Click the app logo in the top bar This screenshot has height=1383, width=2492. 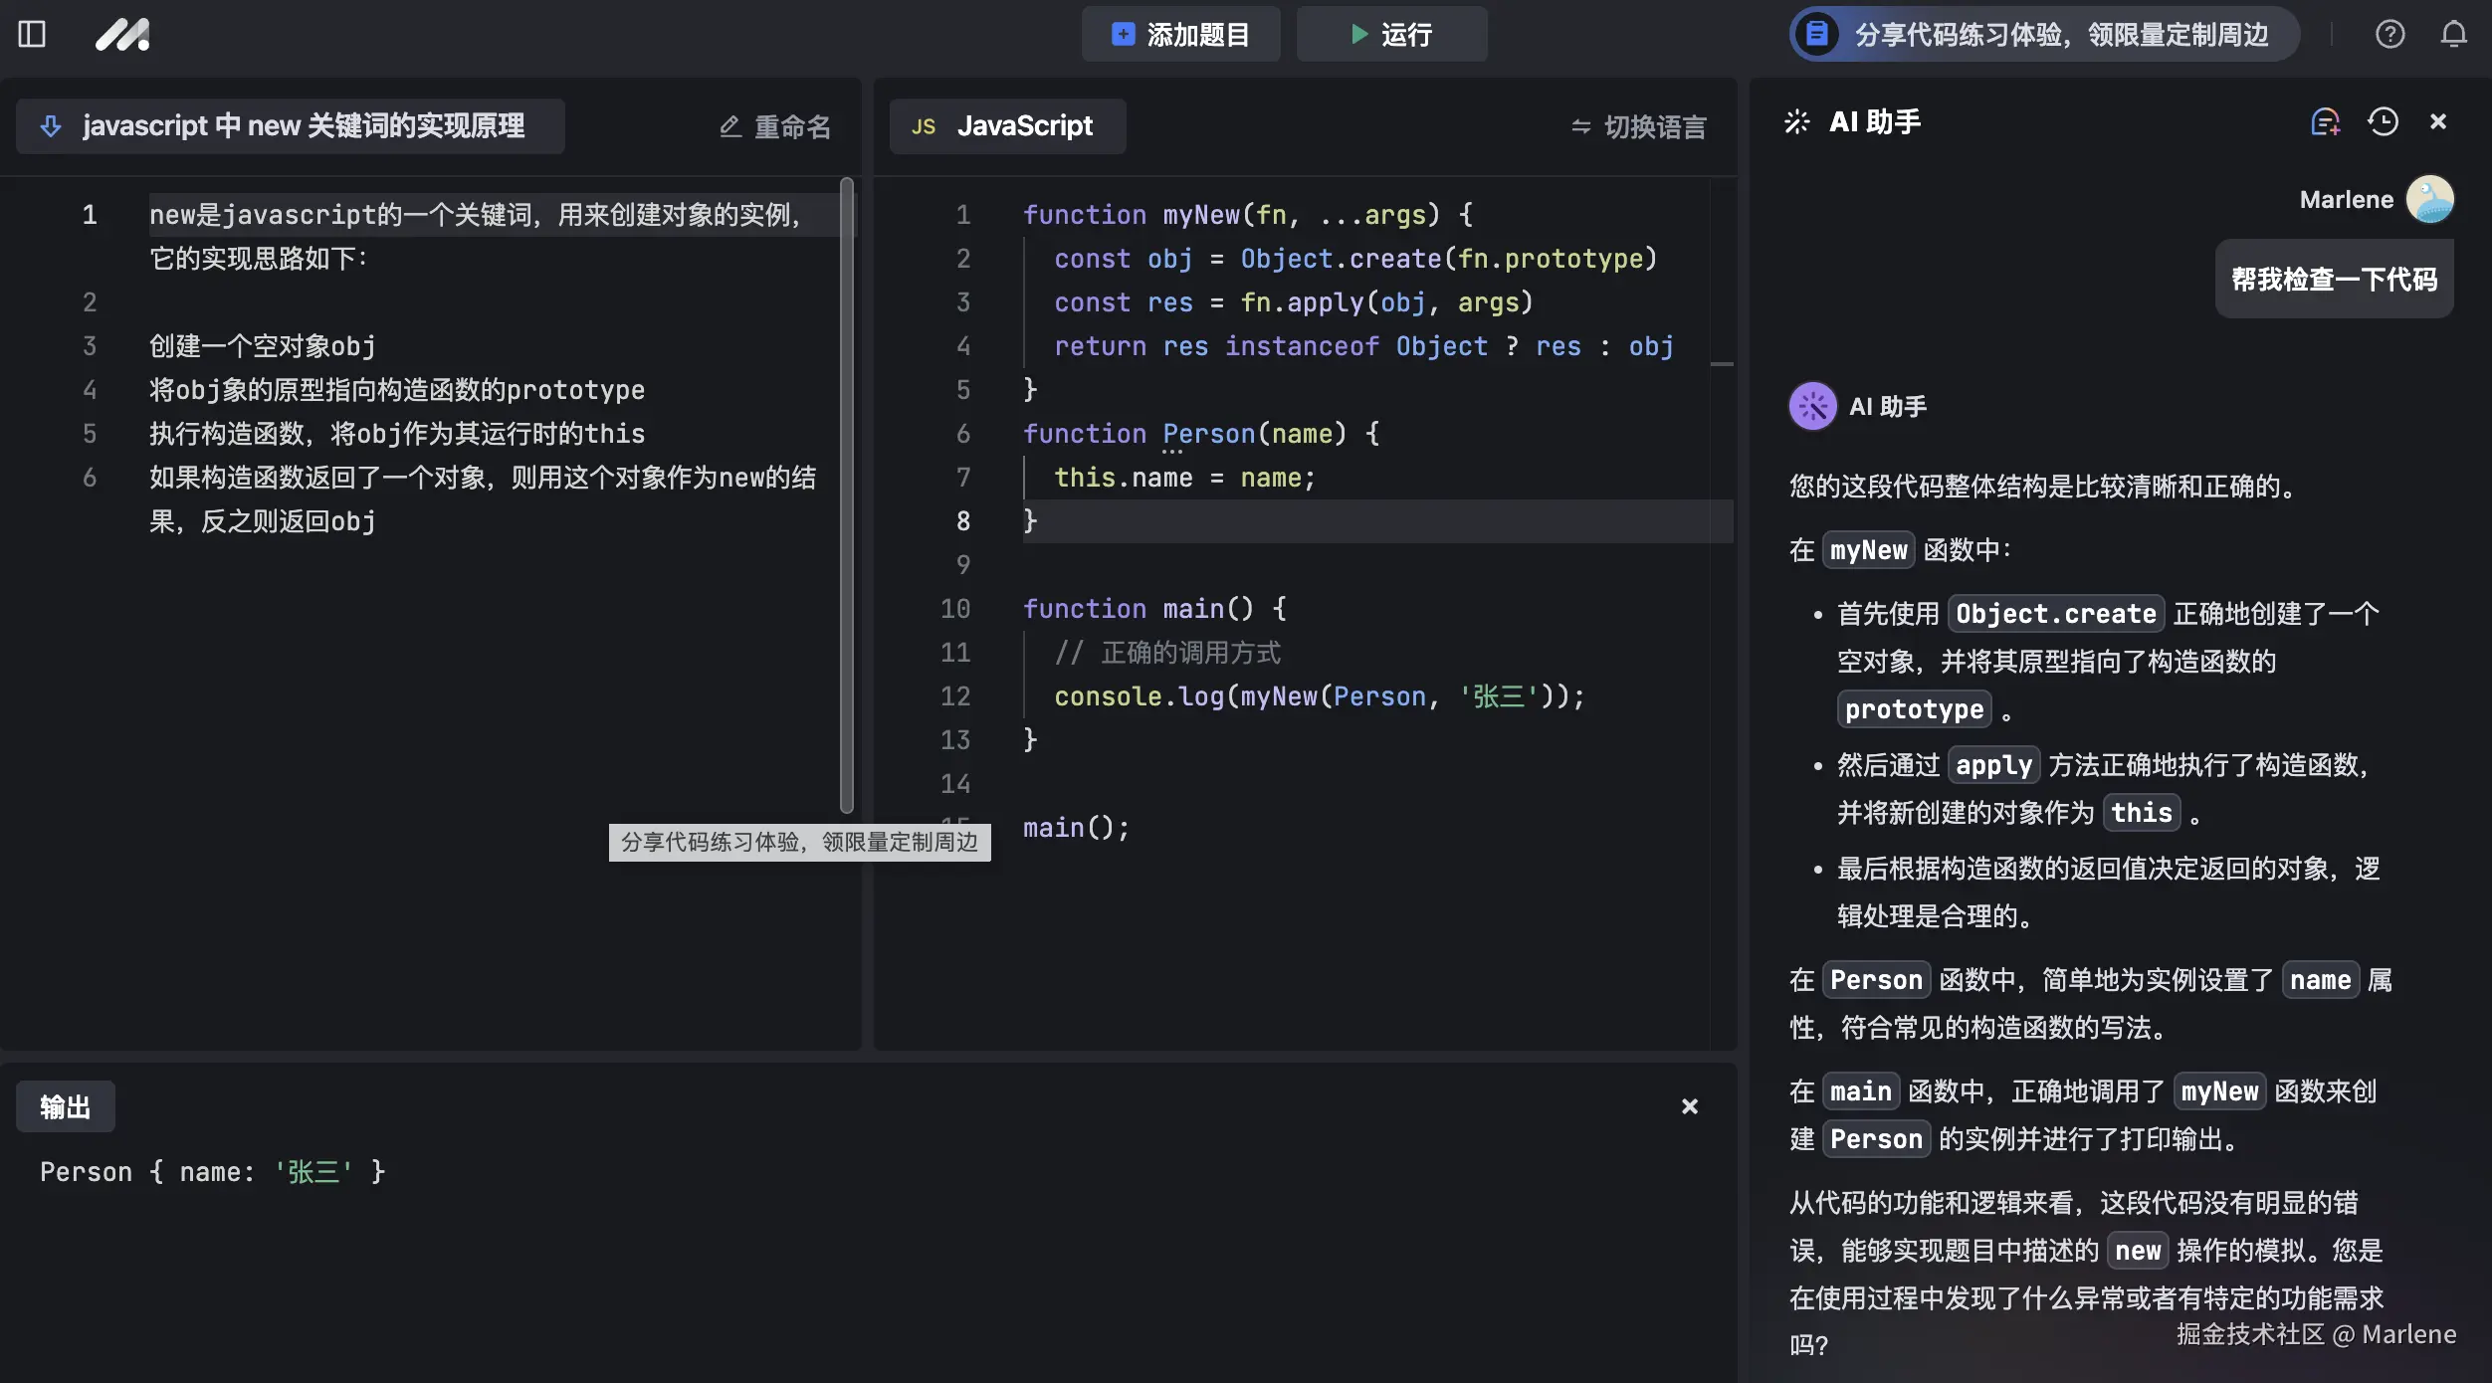(x=123, y=33)
